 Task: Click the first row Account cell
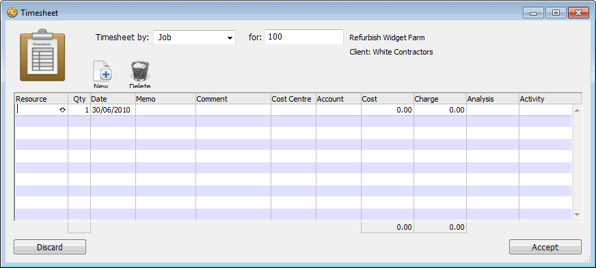[338, 110]
